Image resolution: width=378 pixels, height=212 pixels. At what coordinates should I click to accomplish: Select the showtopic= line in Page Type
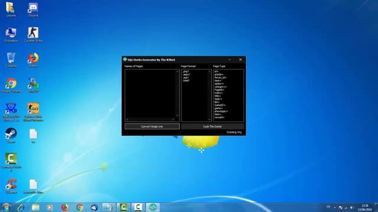tap(221, 111)
